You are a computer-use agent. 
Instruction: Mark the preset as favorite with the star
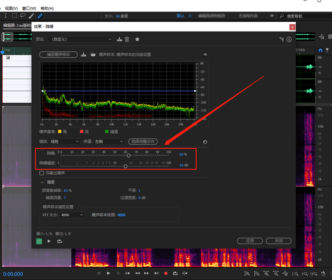pyautogui.click(x=137, y=39)
